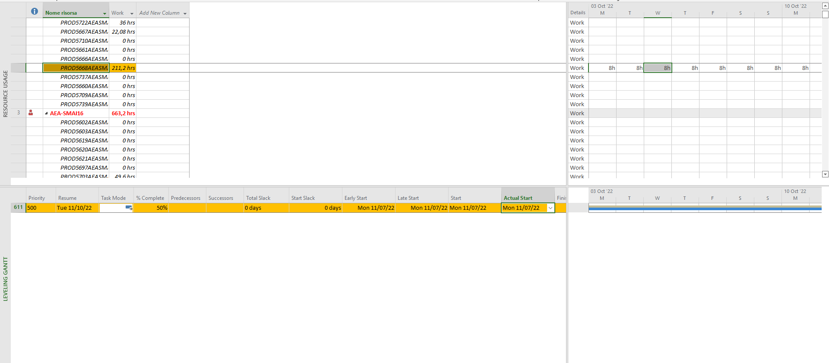Screen dimensions: 829x363
Task: Click the 36 hrs work cell
Action: tap(123, 22)
